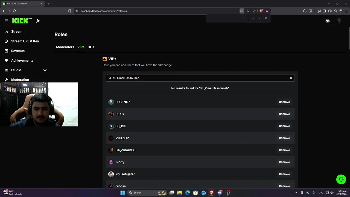Click find-in-page previous result arrow
The width and height of the screenshot is (350, 197).
tap(253, 18)
